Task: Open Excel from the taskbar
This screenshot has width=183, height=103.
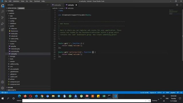Action: [x=104, y=96]
